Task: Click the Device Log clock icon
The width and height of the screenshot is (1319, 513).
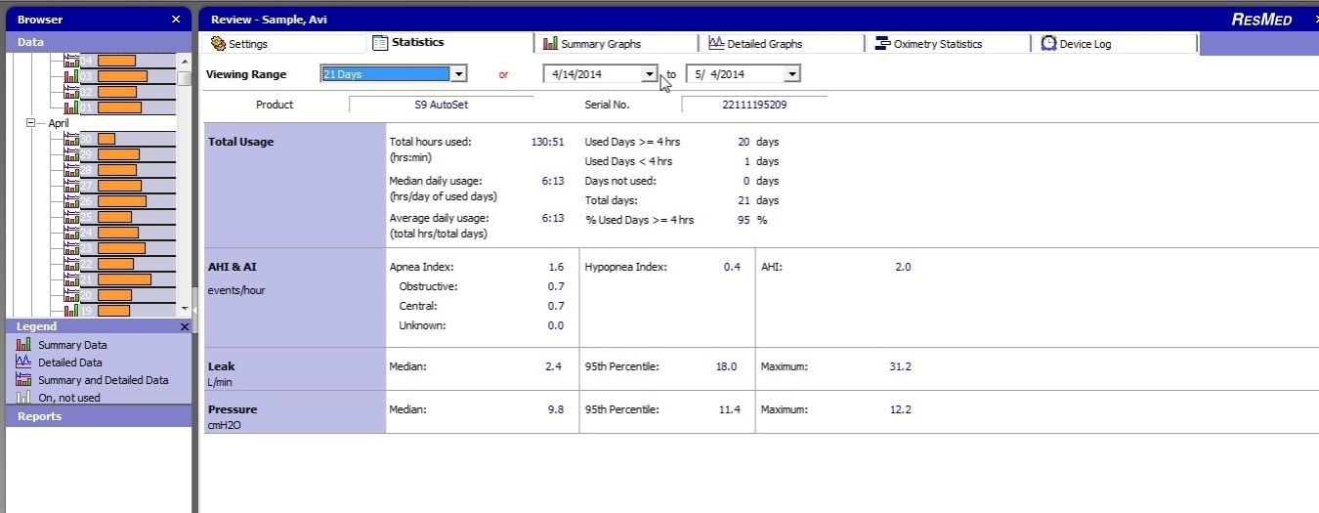Action: coord(1048,44)
